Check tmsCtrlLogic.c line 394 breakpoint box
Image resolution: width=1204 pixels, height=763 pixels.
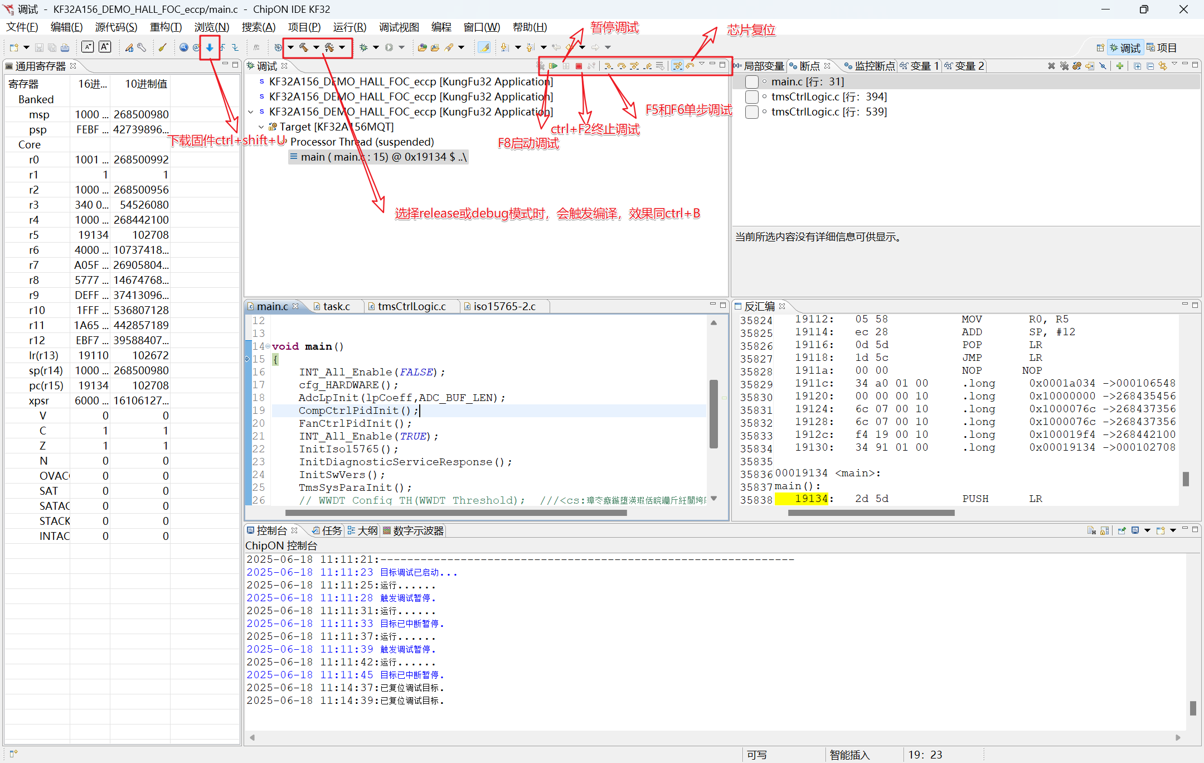coord(751,97)
